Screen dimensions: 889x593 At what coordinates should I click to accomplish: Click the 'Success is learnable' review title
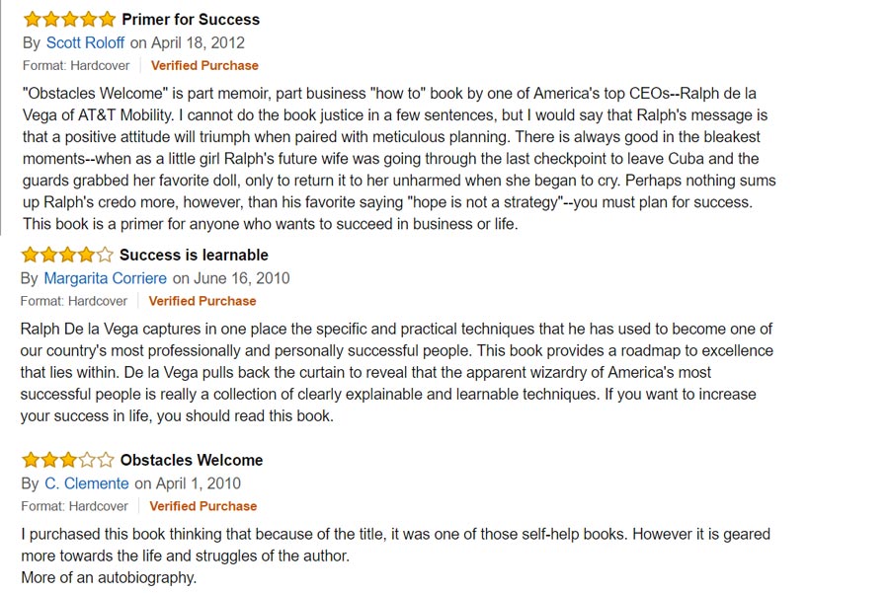194,255
